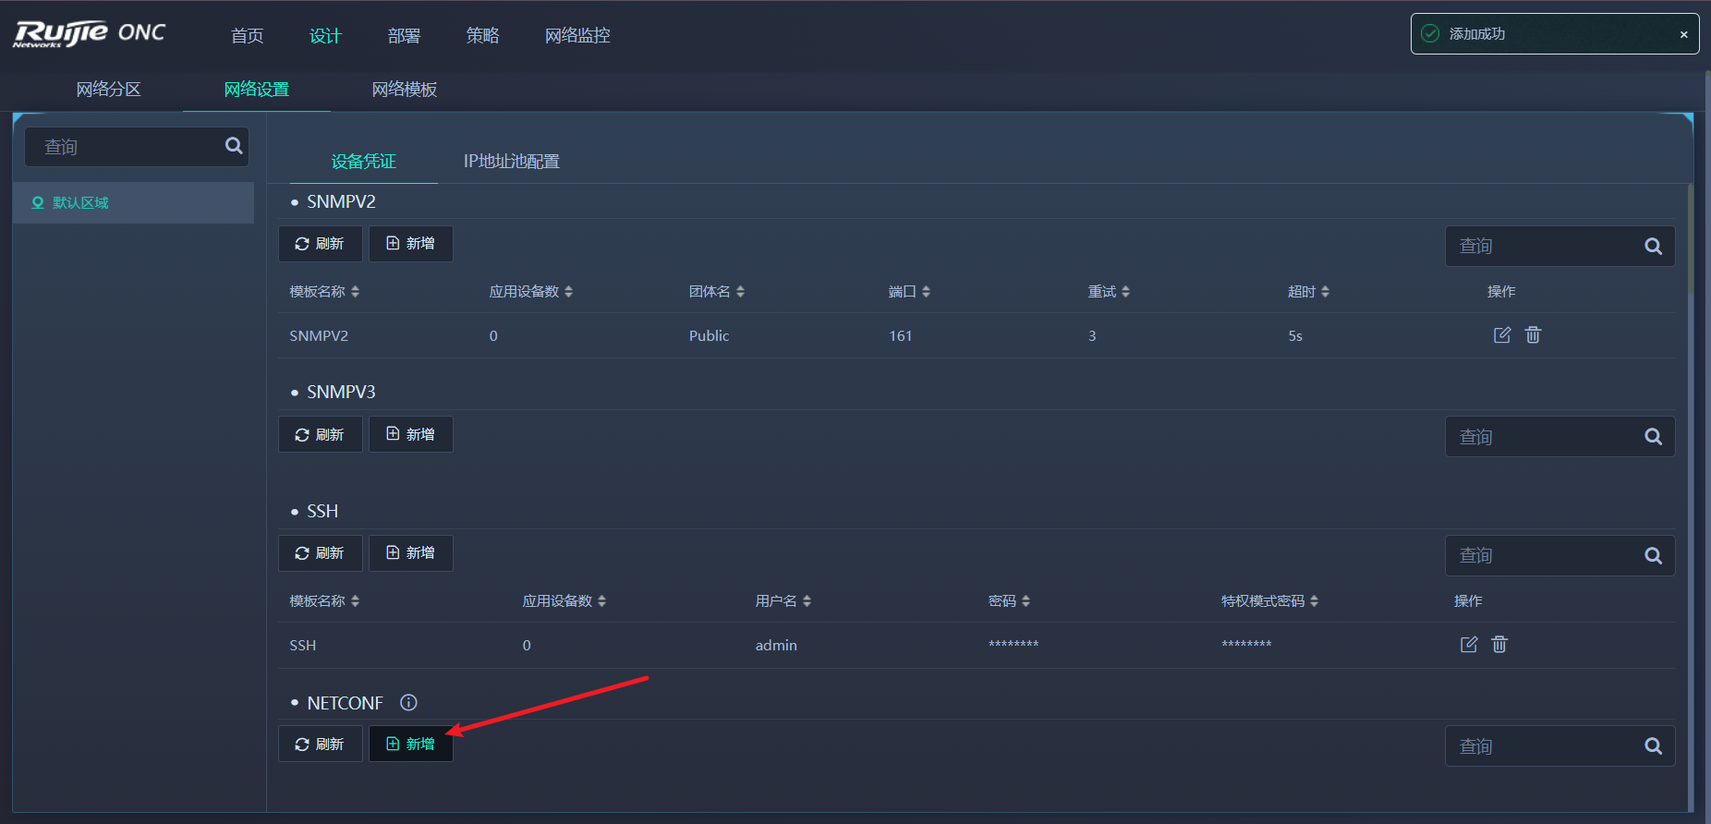Open the 设计 menu
Screen dimensions: 1711x824
coord(326,35)
